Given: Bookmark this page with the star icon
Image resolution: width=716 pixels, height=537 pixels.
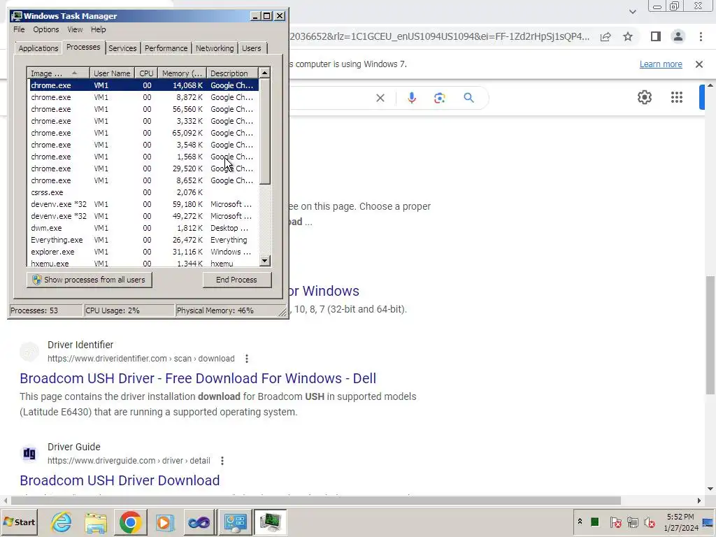Looking at the screenshot, I should pos(628,36).
